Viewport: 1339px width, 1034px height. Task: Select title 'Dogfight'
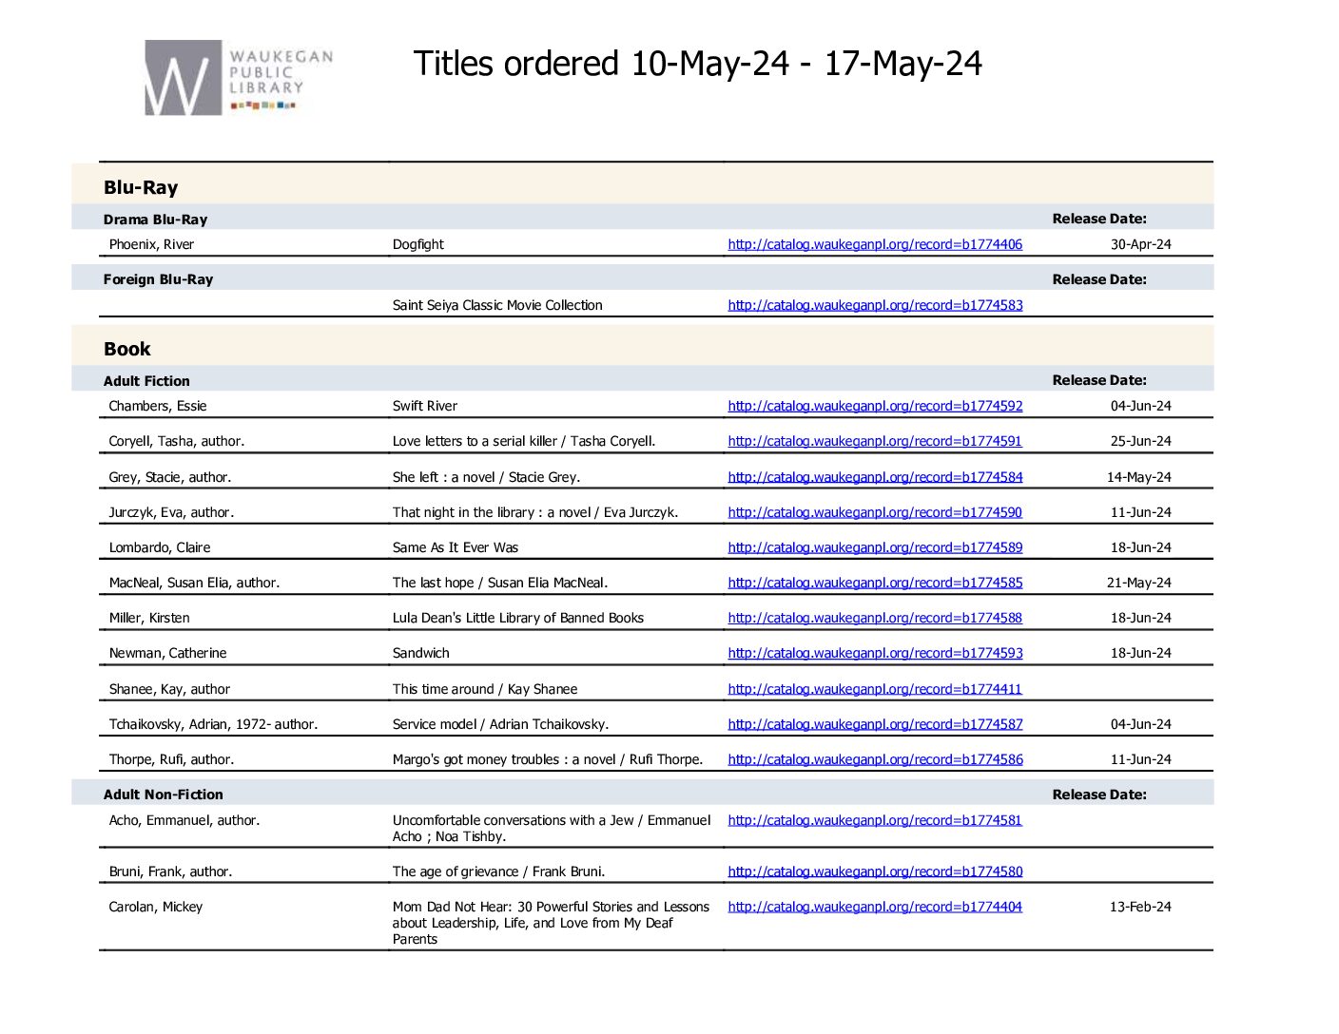(417, 244)
